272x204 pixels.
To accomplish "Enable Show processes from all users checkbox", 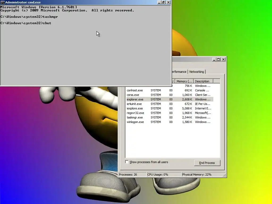I will click(127, 162).
